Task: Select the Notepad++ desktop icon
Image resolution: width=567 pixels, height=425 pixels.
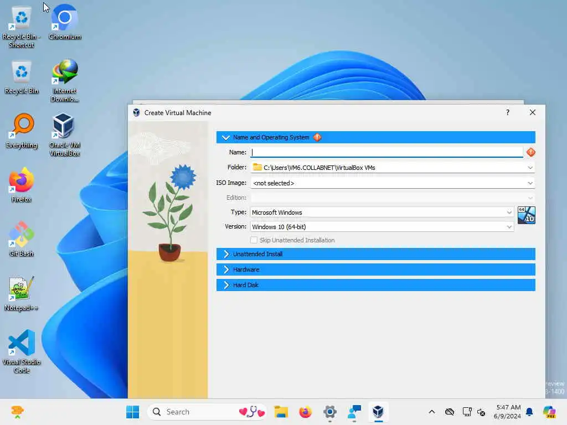Action: point(22,293)
